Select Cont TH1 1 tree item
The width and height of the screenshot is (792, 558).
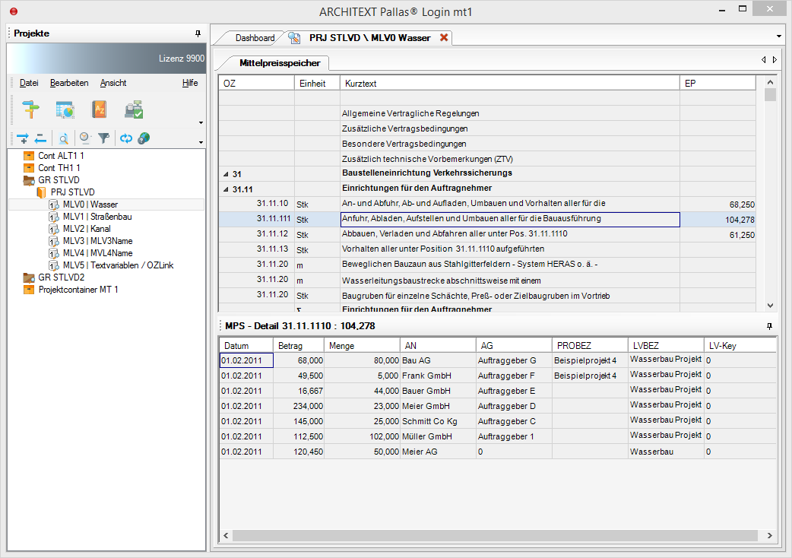pyautogui.click(x=59, y=168)
